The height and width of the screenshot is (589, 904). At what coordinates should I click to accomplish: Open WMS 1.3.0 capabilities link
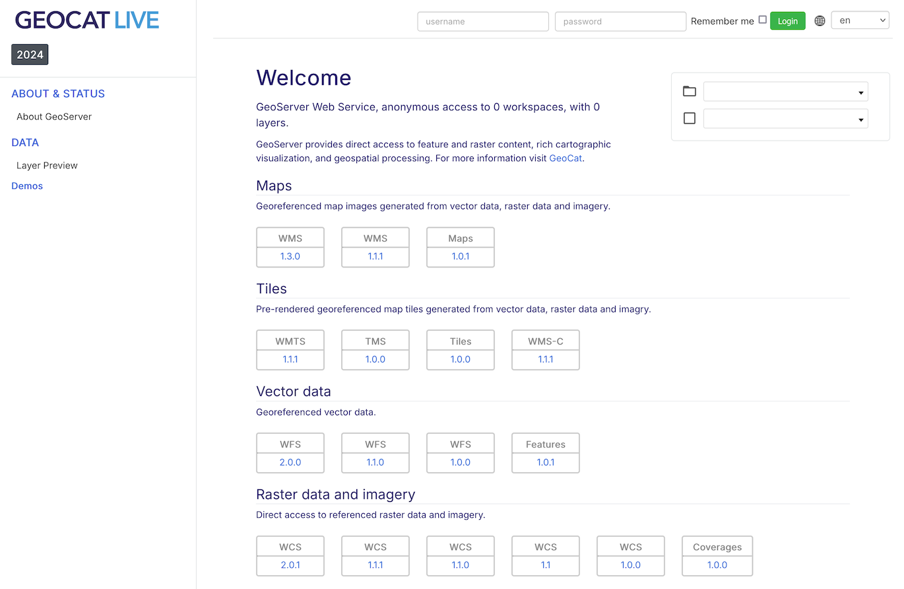290,256
